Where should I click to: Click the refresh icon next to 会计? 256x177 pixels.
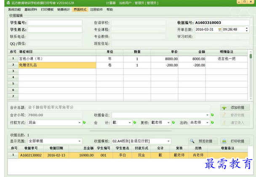click(135, 122)
